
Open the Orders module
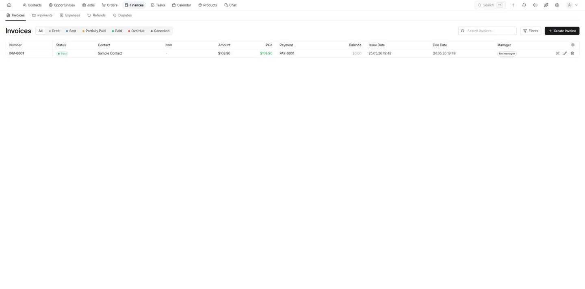tap(110, 5)
